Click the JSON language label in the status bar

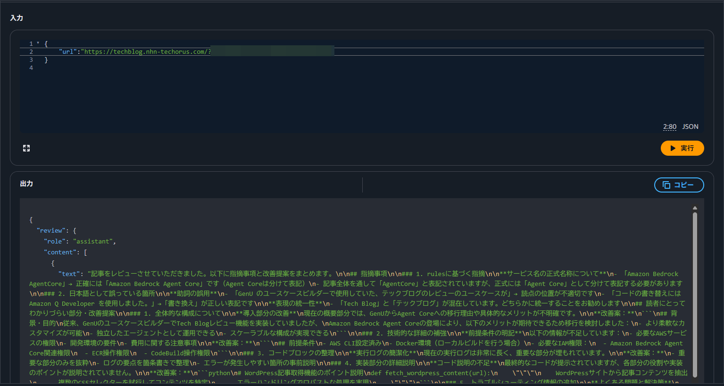[690, 126]
